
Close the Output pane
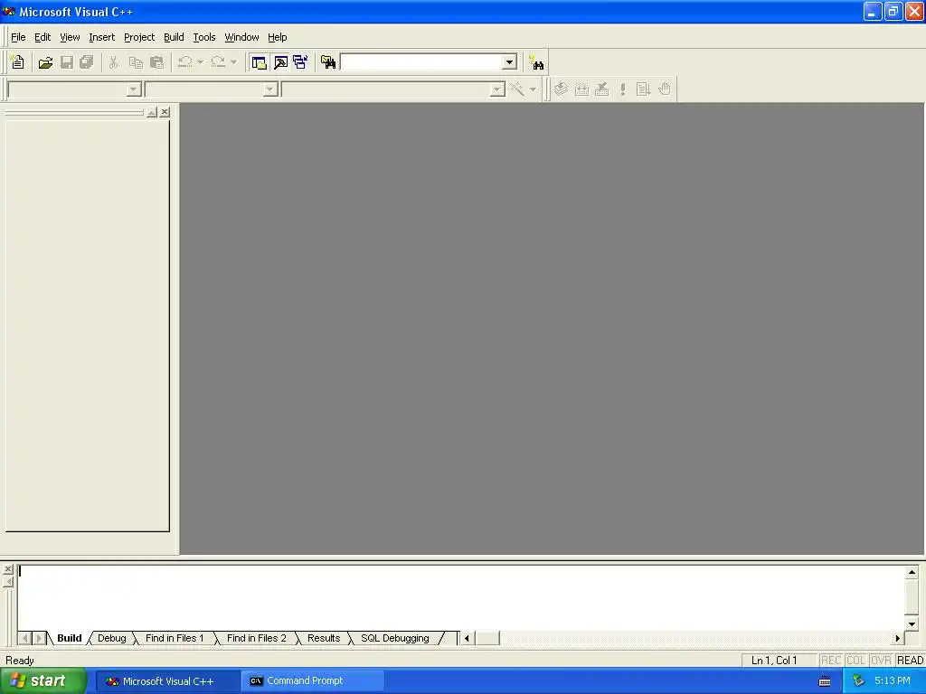point(7,569)
